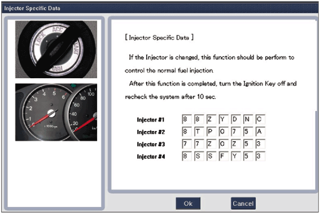320x213 pixels.
Task: Select Injector #2 sixth field containing 5
Action: pyautogui.click(x=248, y=132)
